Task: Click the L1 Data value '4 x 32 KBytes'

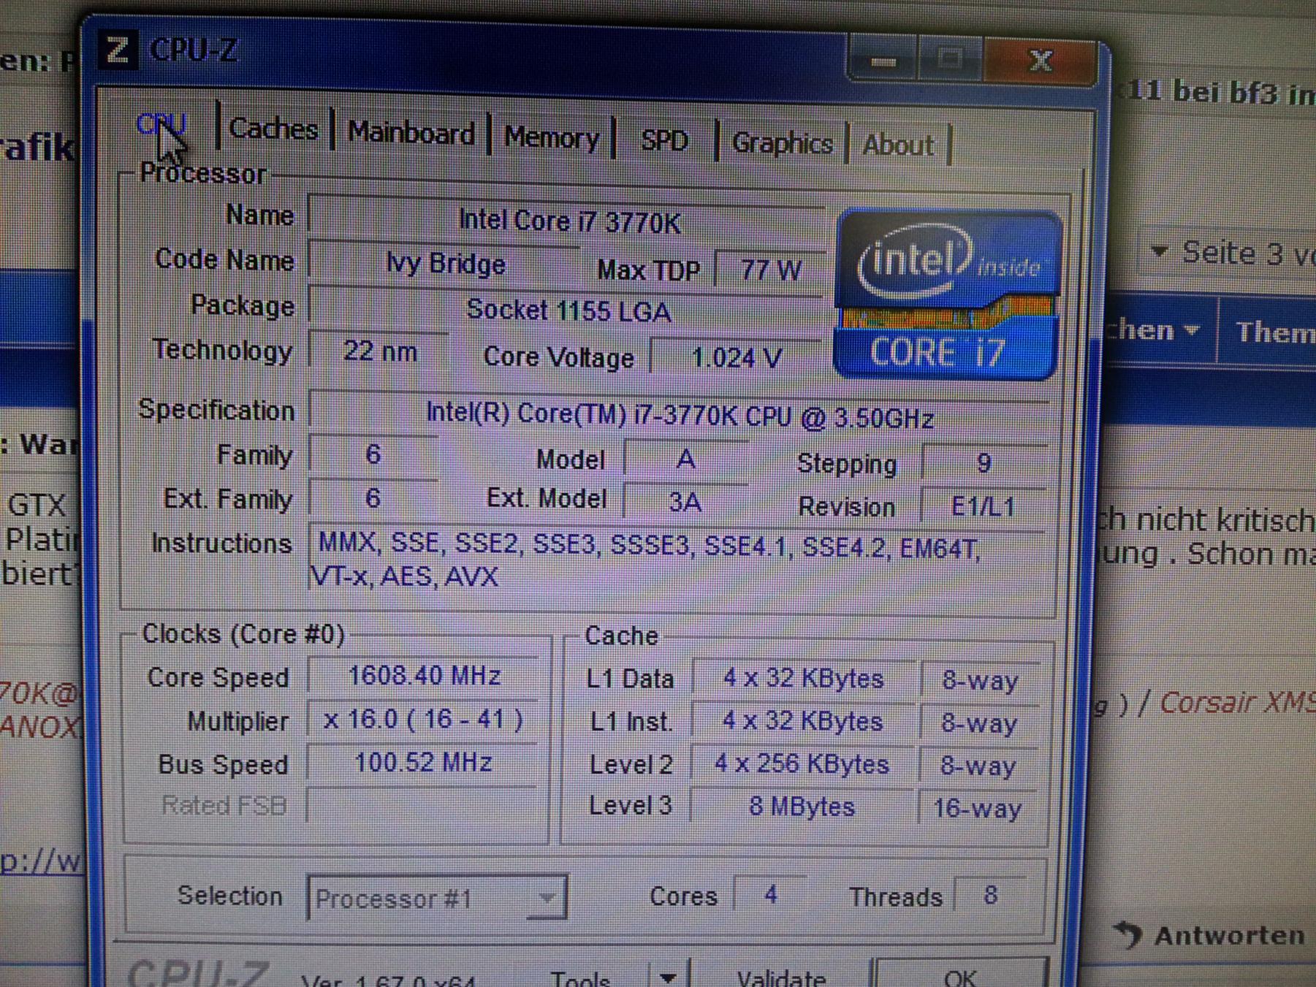Action: pyautogui.click(x=803, y=679)
